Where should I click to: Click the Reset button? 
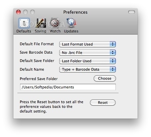coord(103,102)
